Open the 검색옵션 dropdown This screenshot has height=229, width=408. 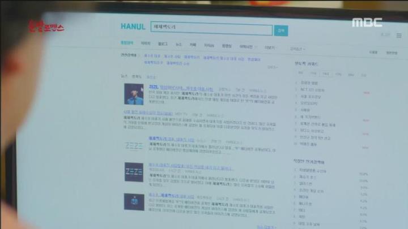pos(297,49)
